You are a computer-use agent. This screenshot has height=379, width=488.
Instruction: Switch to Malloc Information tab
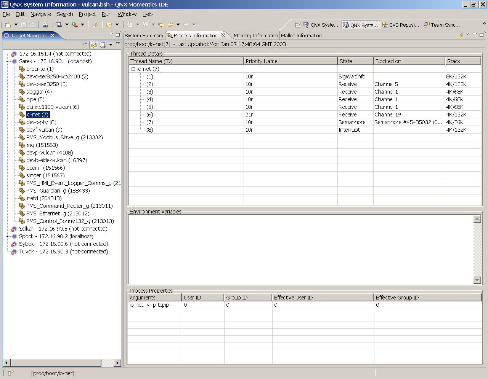coord(301,35)
